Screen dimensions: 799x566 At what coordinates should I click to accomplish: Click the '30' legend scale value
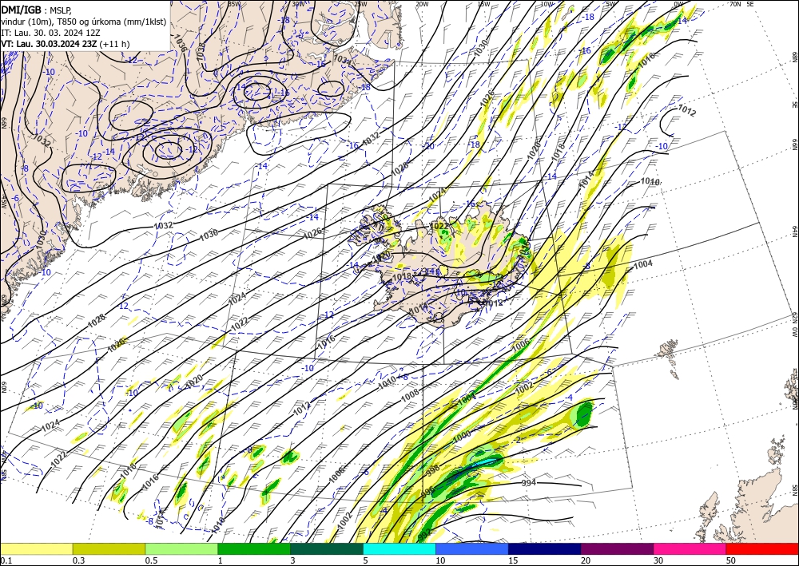click(659, 560)
